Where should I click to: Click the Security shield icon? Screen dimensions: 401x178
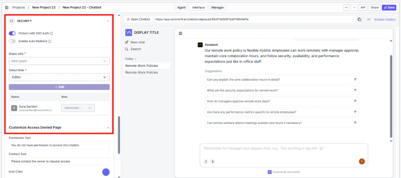click(12, 21)
